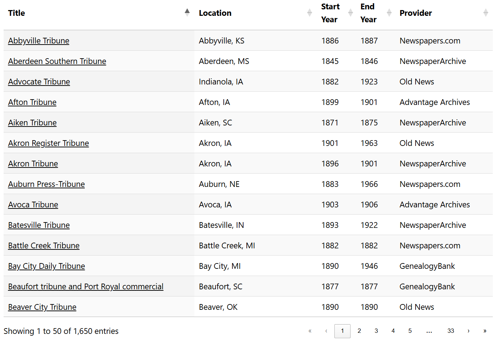Open Beaufort tribune and Port Royal commercial

tap(86, 286)
